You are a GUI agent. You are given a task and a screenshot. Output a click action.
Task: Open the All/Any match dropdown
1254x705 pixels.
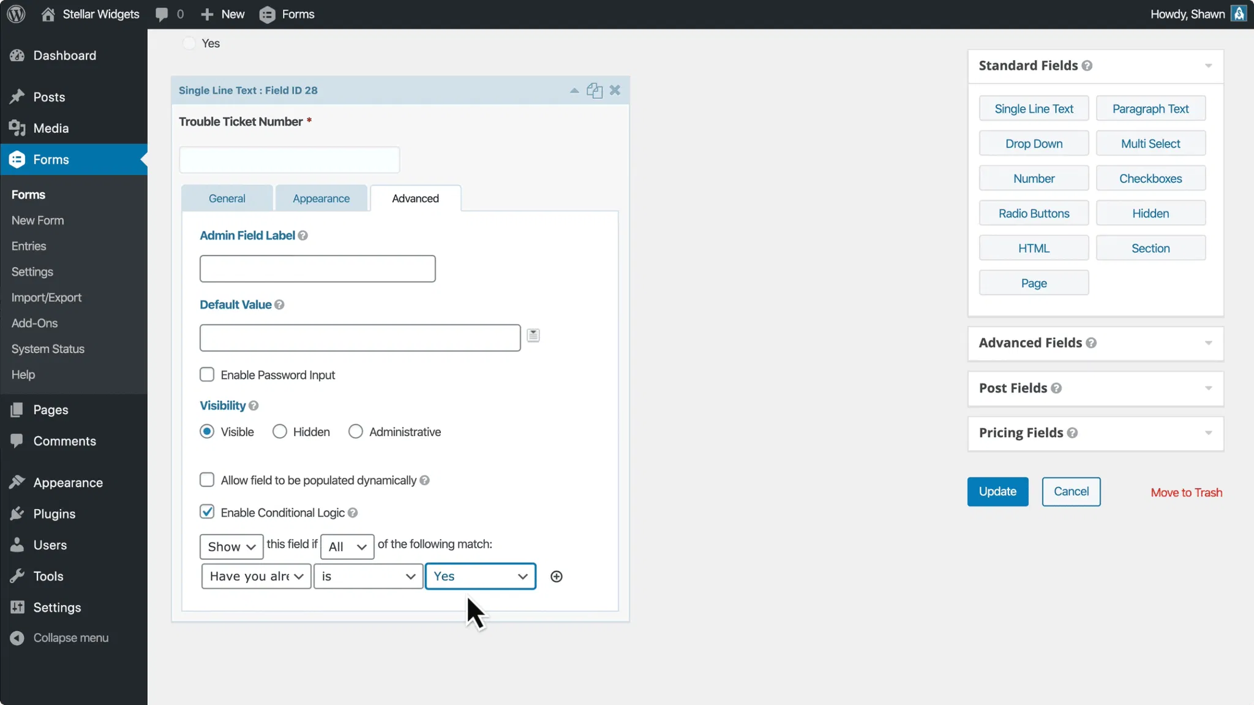(347, 546)
